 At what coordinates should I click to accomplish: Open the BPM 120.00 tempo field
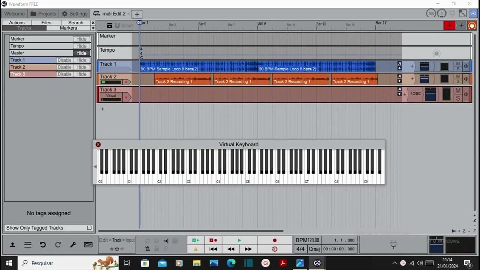tap(307, 240)
